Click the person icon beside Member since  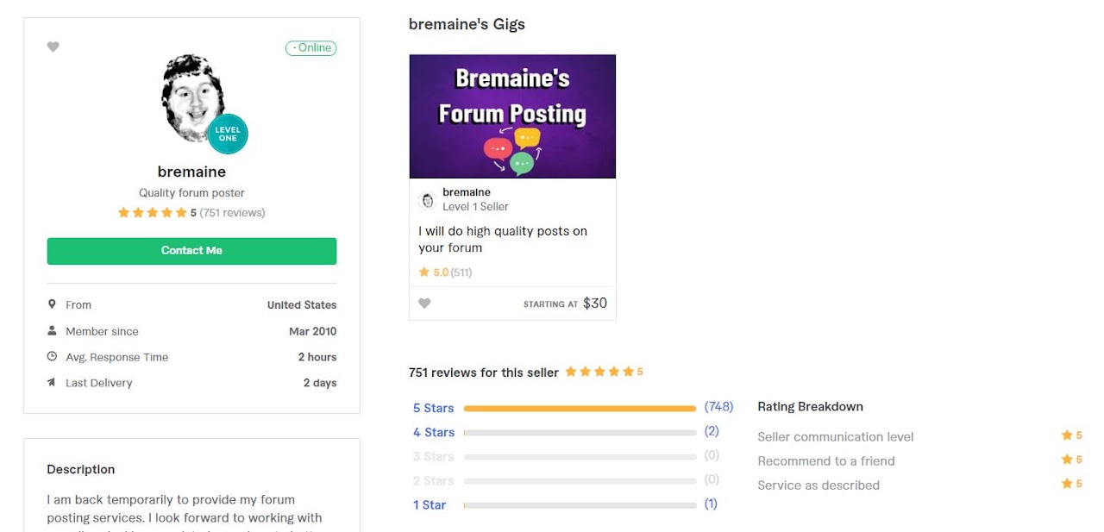click(x=54, y=330)
